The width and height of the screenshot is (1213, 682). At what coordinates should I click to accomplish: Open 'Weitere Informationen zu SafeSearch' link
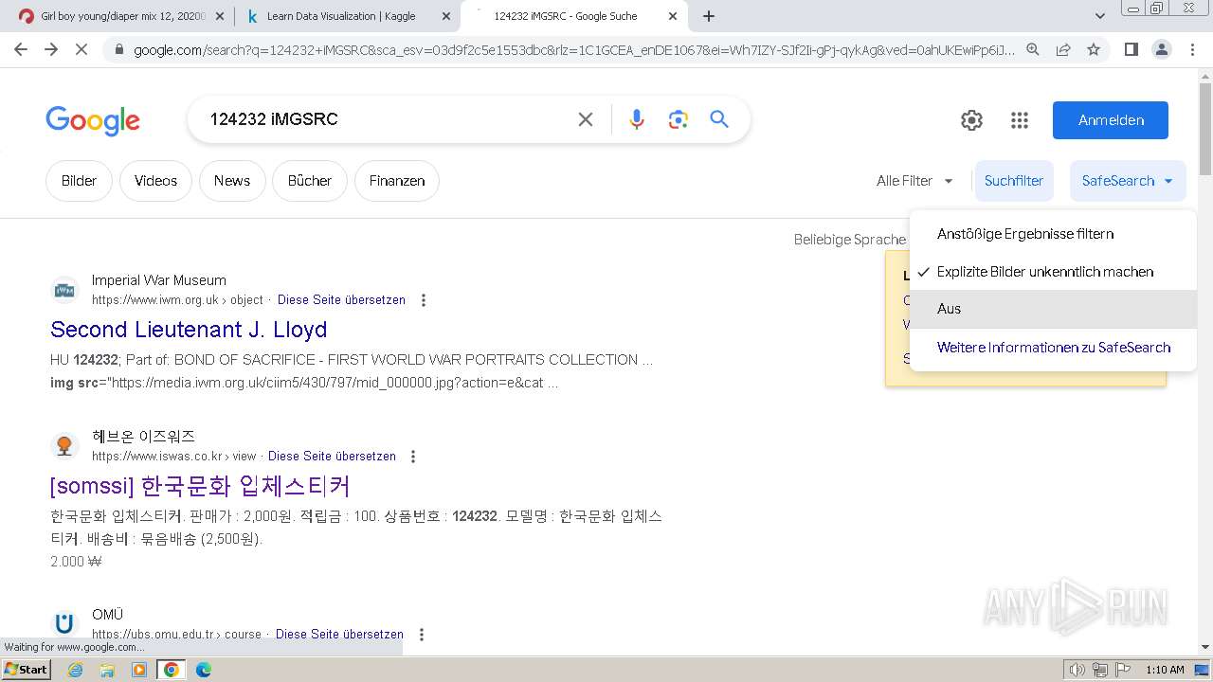[1054, 348]
